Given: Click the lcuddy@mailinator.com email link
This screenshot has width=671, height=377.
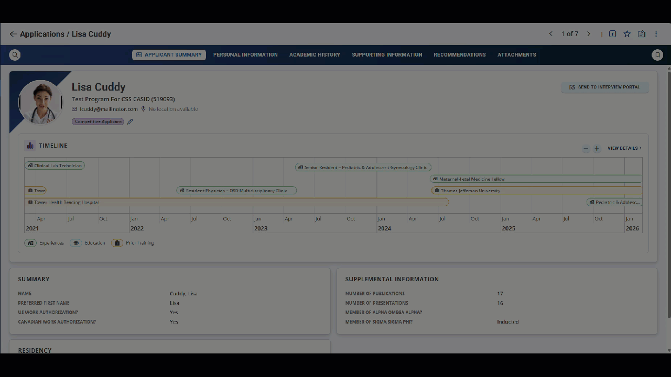Looking at the screenshot, I should [x=108, y=109].
